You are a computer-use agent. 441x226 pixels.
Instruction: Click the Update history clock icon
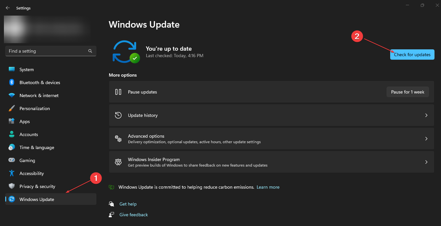click(x=118, y=115)
